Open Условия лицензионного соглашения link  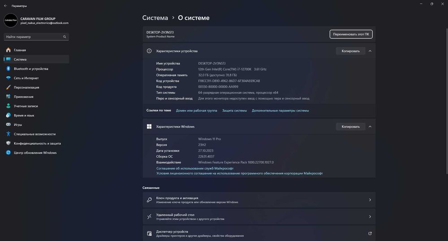pyautogui.click(x=239, y=173)
